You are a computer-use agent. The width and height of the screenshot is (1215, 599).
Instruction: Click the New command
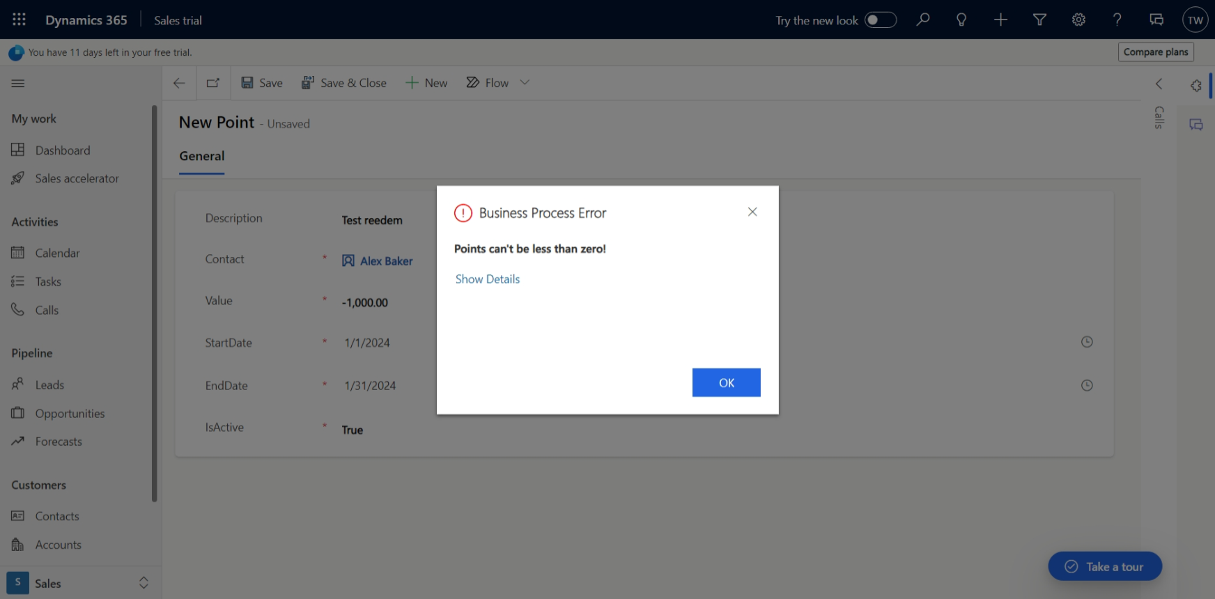[426, 83]
